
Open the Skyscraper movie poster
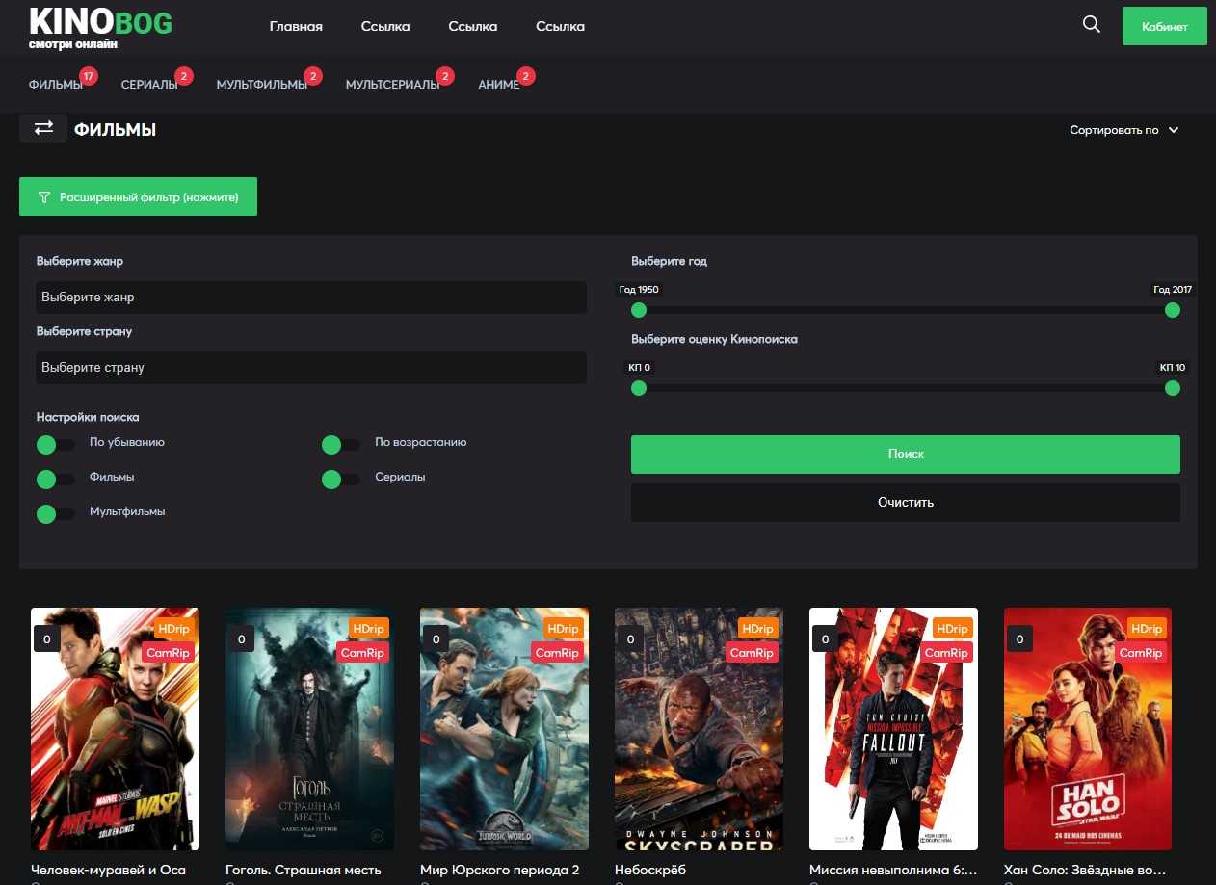pos(699,729)
